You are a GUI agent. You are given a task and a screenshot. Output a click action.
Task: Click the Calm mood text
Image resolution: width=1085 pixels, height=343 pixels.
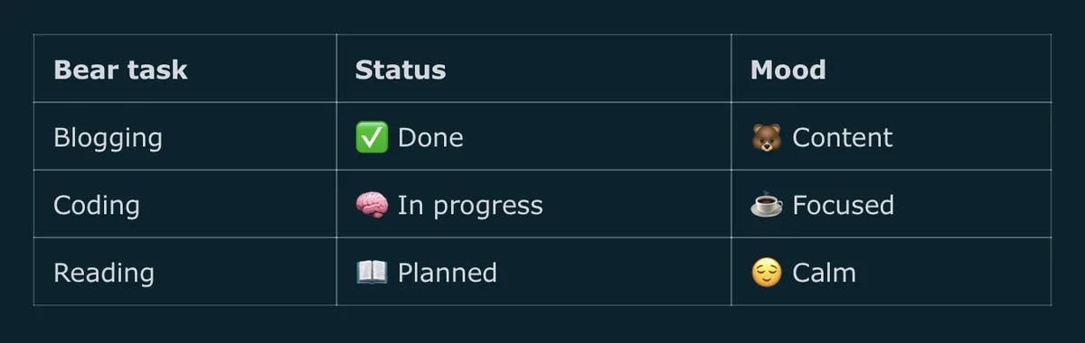[x=825, y=273]
